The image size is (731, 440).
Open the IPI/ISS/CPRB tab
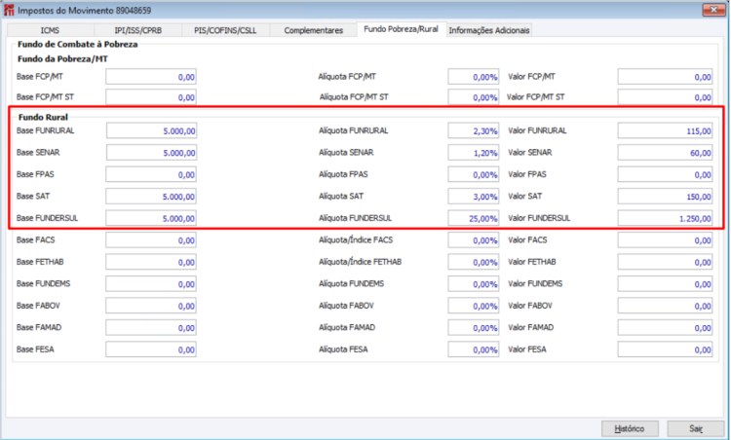coord(138,30)
